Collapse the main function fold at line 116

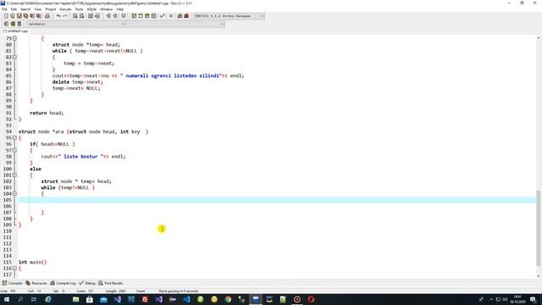pos(14,269)
